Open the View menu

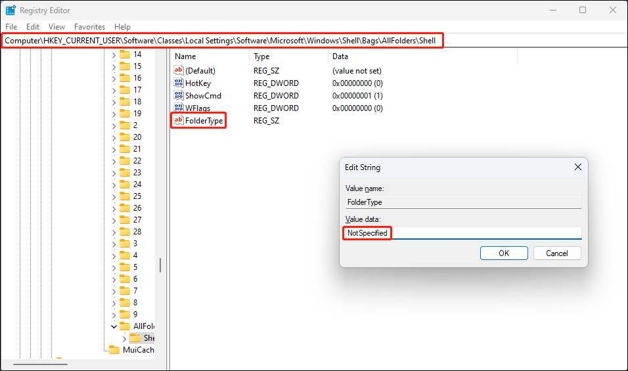pyautogui.click(x=57, y=27)
